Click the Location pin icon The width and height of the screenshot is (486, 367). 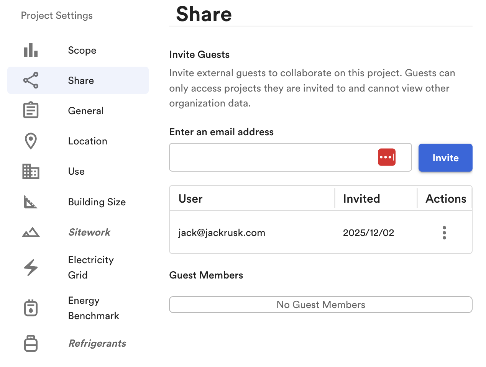31,141
